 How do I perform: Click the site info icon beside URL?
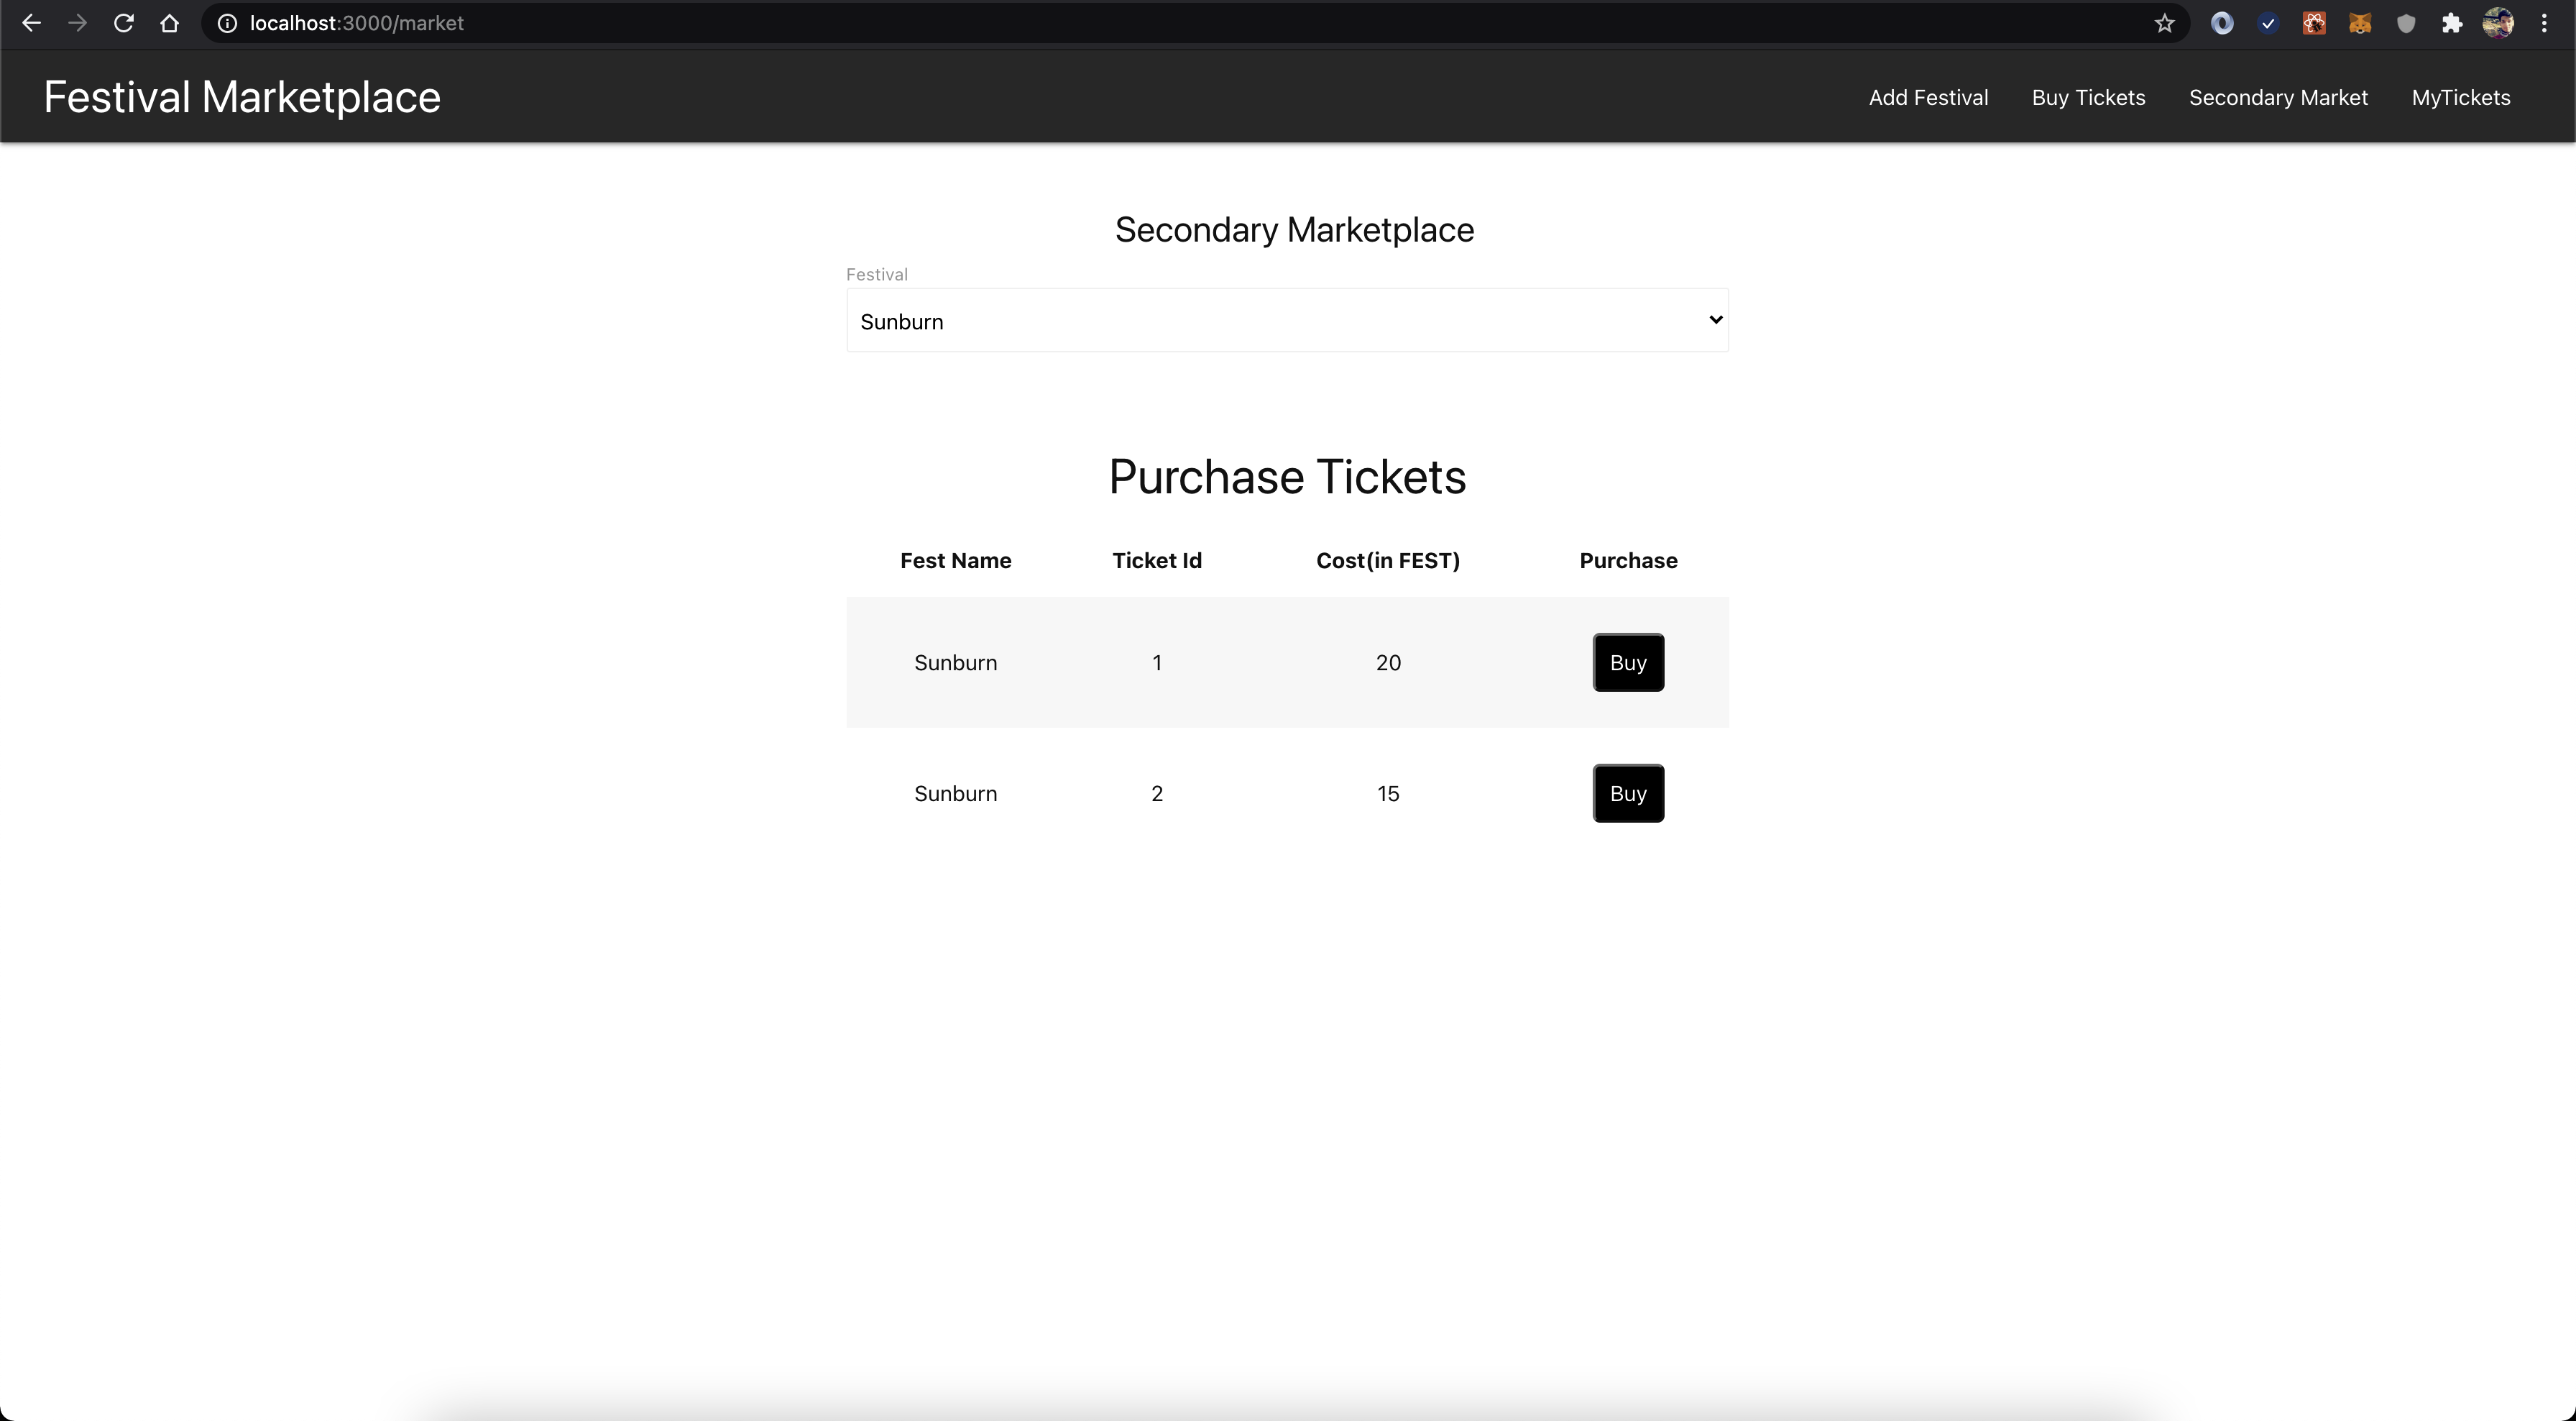(x=227, y=23)
